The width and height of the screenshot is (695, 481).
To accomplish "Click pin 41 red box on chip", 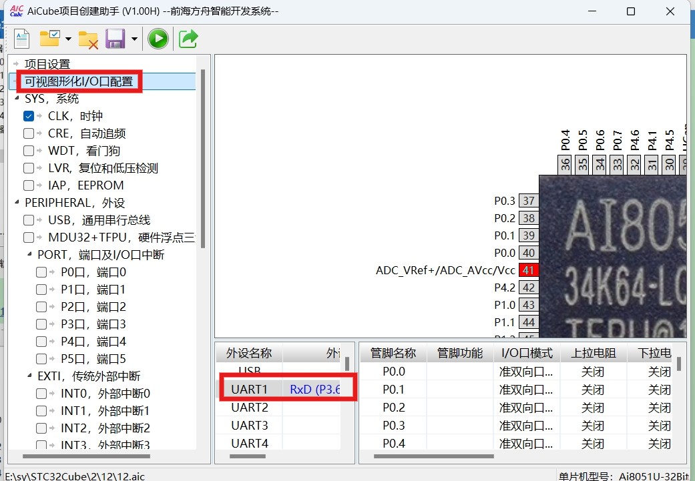I will point(528,270).
